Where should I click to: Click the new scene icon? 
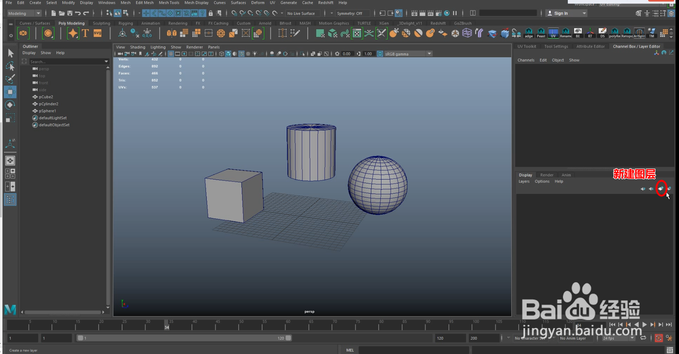pos(53,13)
